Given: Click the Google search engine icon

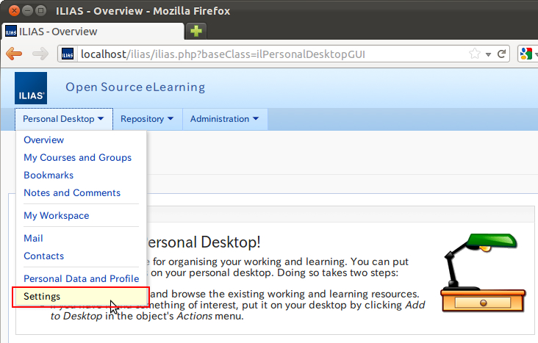Looking at the screenshot, I should [x=526, y=54].
